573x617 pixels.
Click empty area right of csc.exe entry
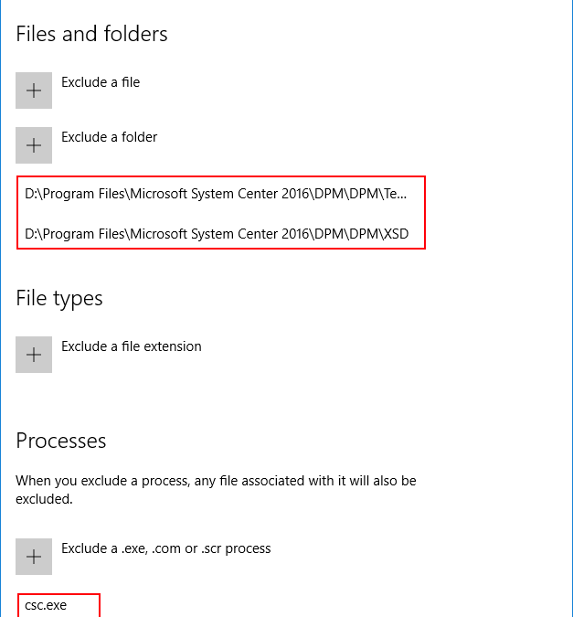[x=275, y=605]
